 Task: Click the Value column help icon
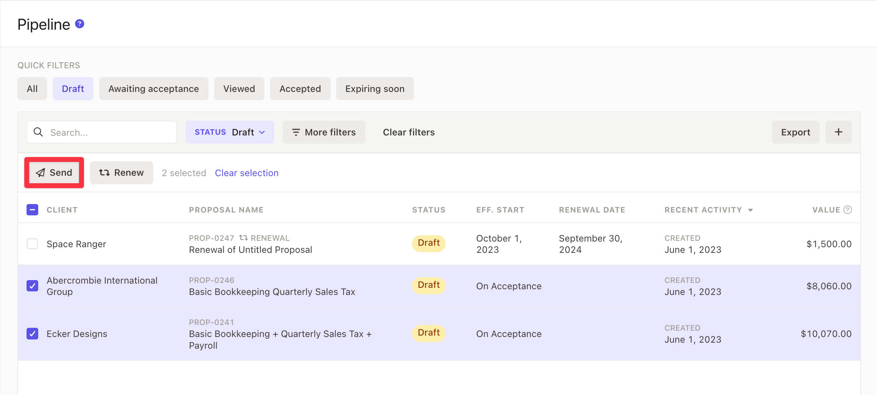point(847,210)
